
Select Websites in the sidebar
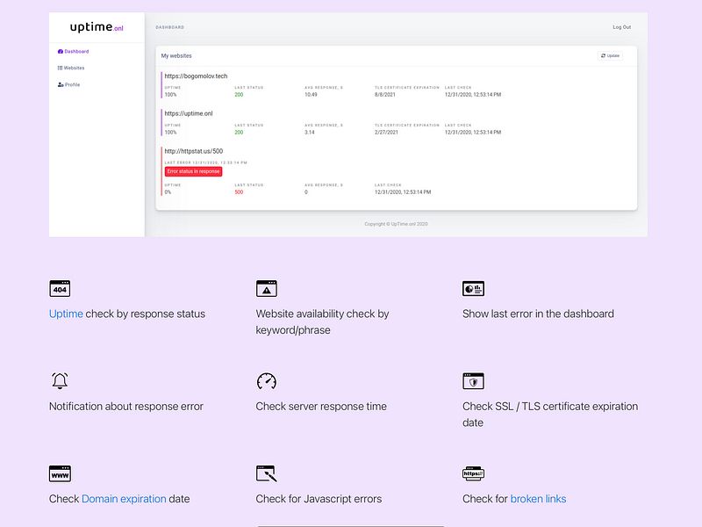click(x=71, y=69)
